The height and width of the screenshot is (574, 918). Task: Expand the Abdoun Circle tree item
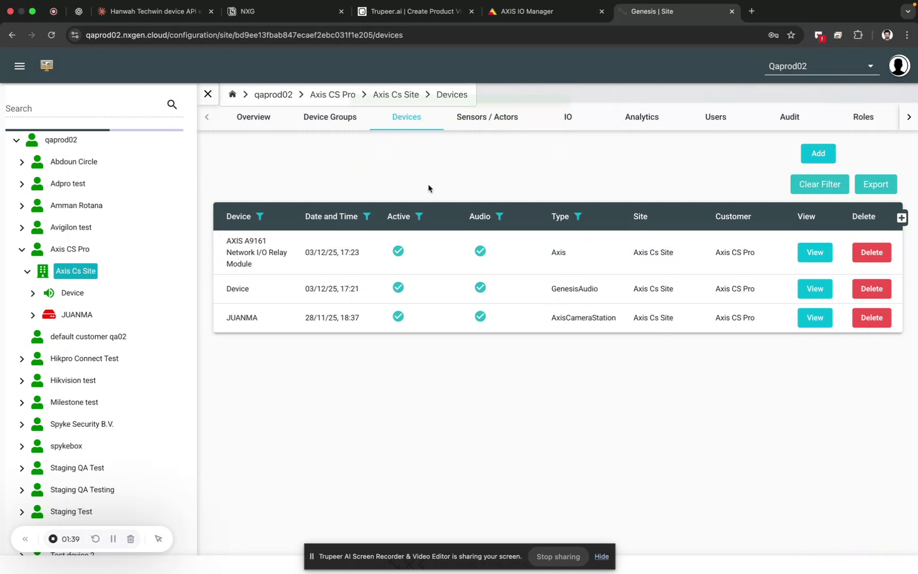click(x=22, y=162)
